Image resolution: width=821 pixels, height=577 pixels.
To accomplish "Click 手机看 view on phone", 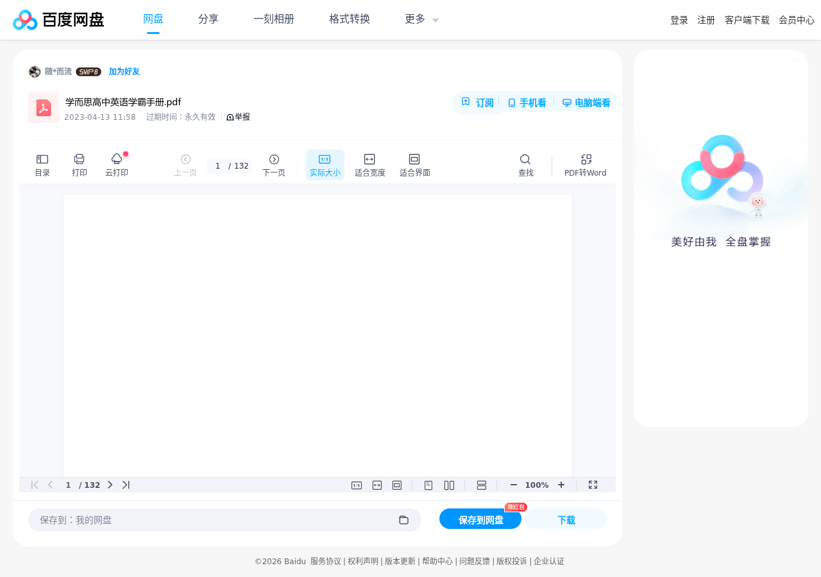I will click(527, 103).
